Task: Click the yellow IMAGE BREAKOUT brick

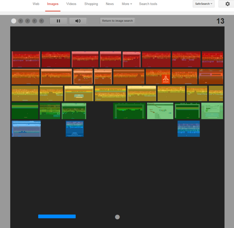Action: click(x=111, y=93)
